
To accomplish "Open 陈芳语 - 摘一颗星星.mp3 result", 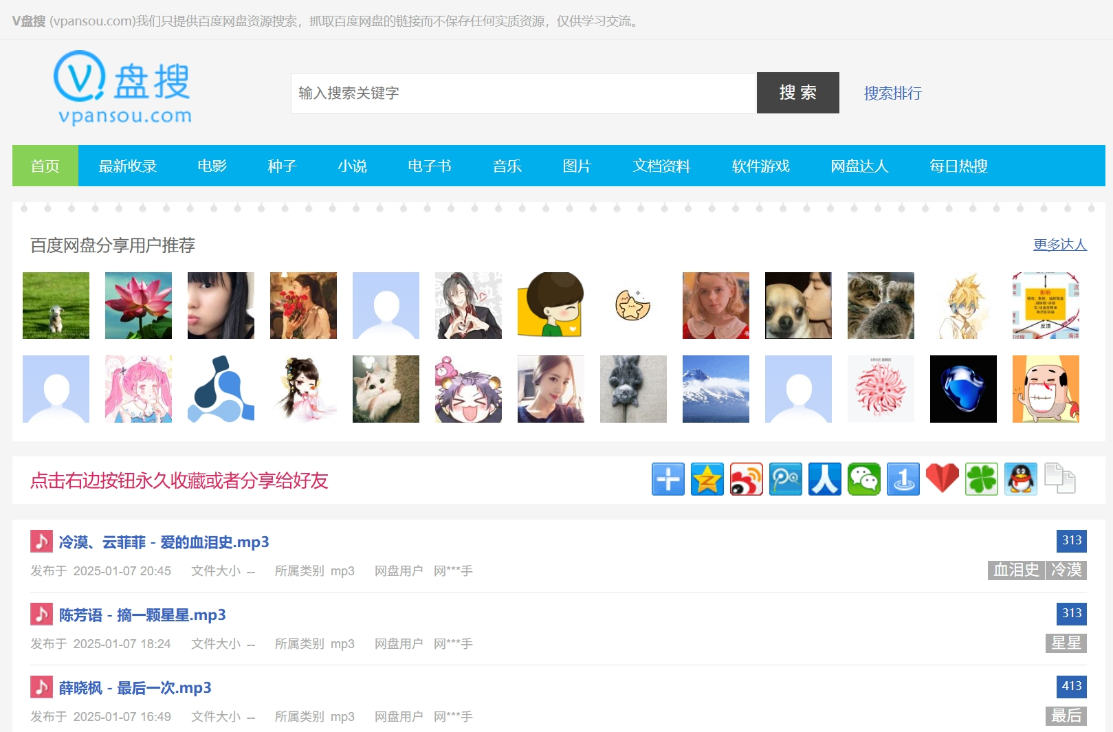I will [x=142, y=614].
